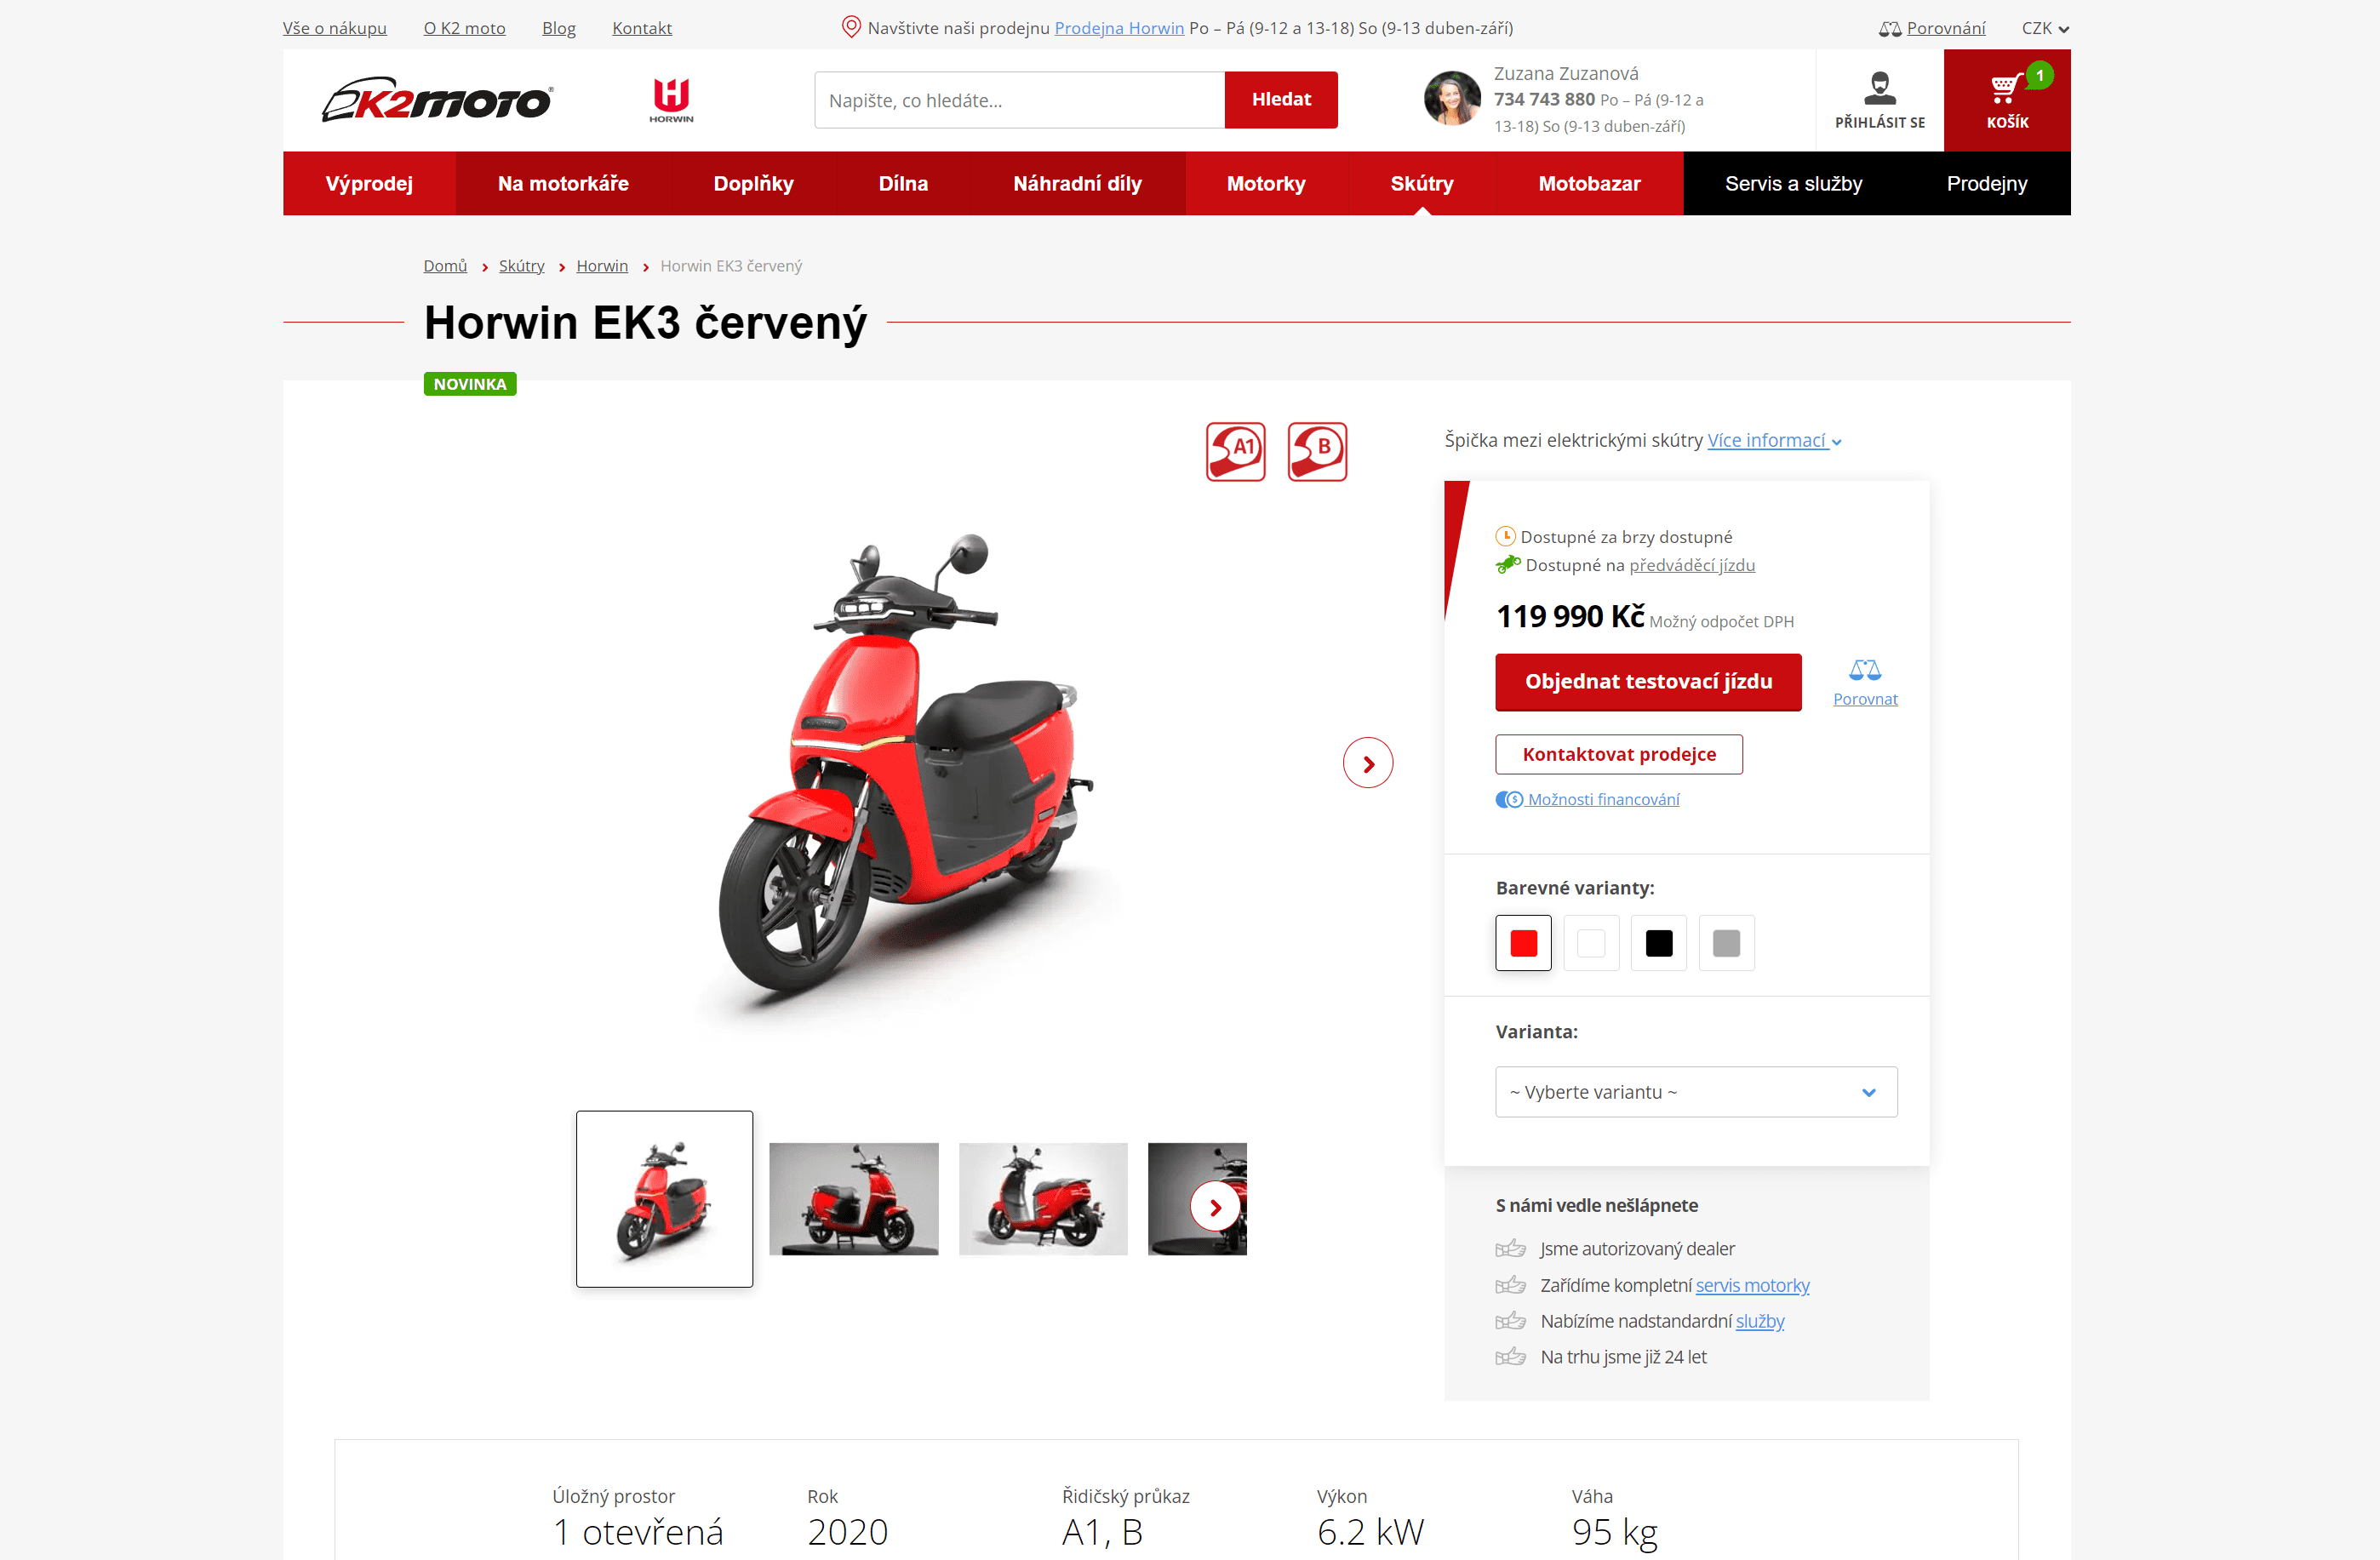Click Objednat testovací jízdu button
Screen dimensions: 2380x1560
[x=1648, y=682]
